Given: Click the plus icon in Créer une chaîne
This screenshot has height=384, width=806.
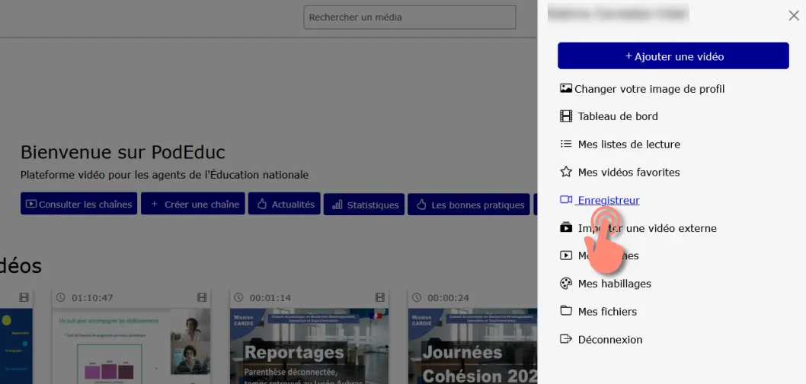Looking at the screenshot, I should point(154,204).
